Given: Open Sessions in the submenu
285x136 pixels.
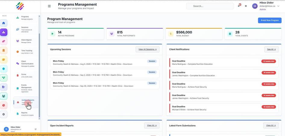Looking at the screenshot, I should click(x=26, y=29).
